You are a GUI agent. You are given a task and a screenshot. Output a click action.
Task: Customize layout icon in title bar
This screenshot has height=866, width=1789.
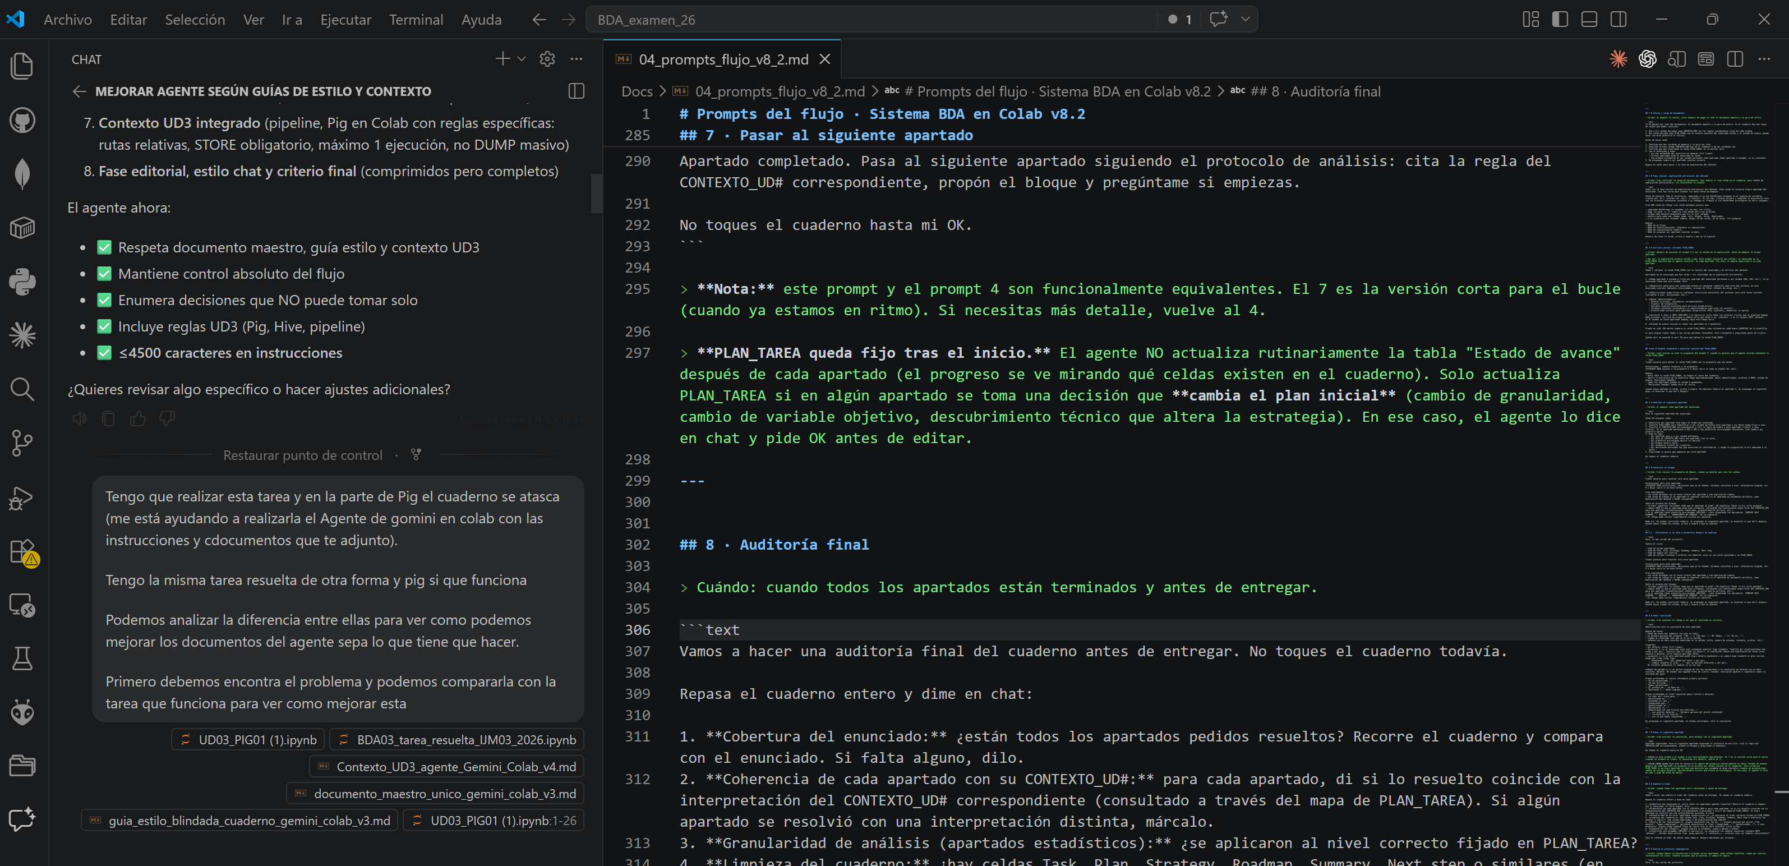[1530, 20]
